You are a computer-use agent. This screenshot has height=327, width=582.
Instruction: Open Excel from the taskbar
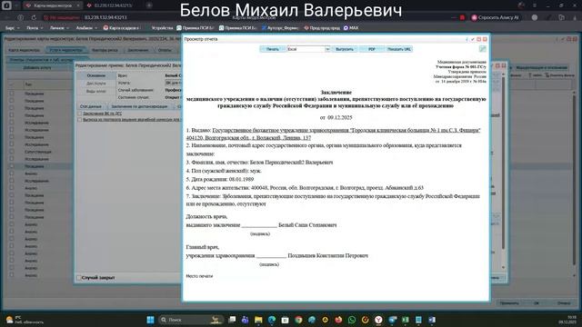(406, 320)
